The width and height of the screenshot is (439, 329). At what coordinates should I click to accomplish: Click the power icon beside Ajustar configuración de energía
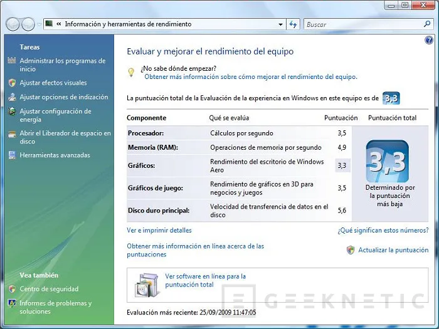(x=12, y=112)
